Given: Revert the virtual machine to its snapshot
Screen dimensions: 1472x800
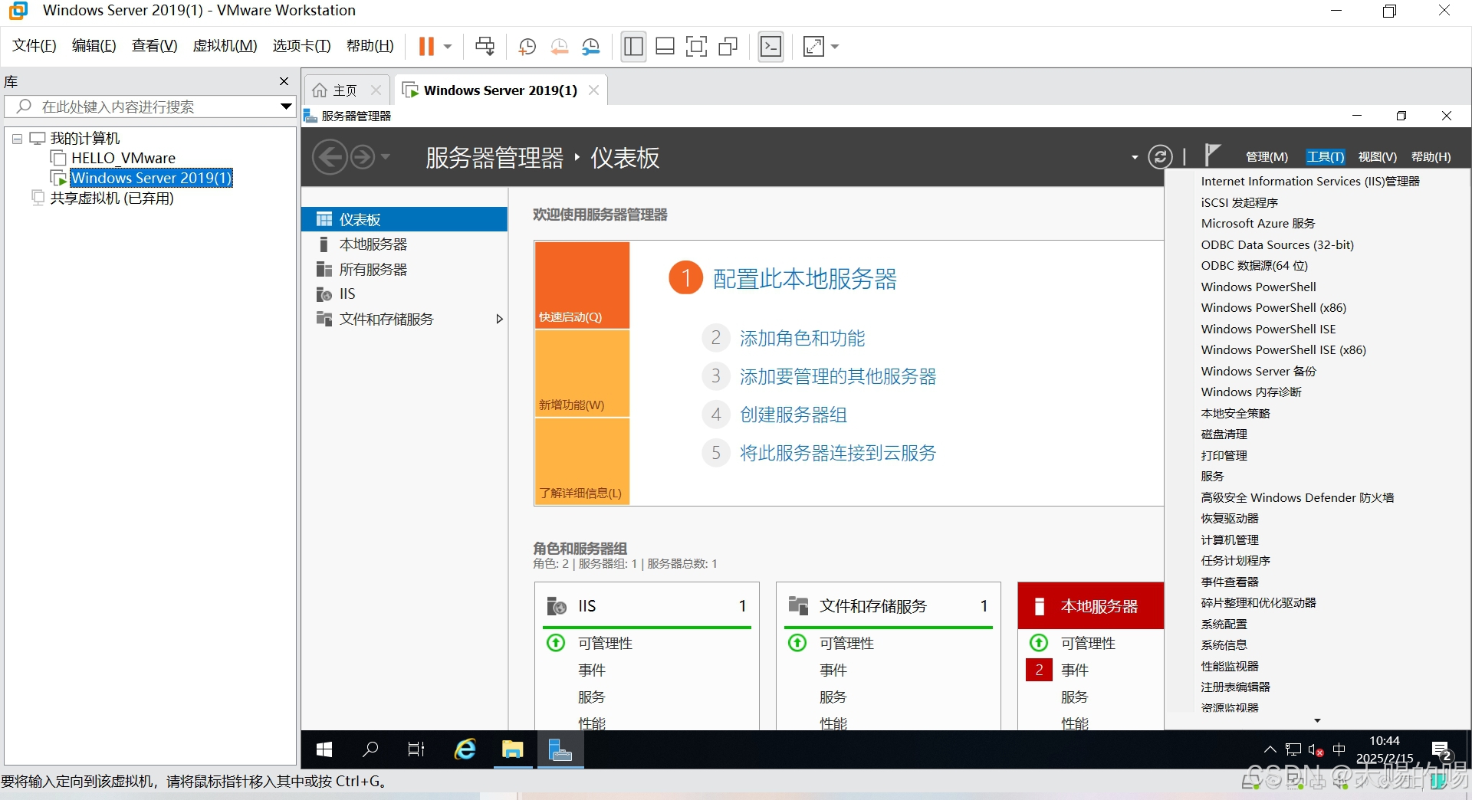Looking at the screenshot, I should pyautogui.click(x=559, y=47).
